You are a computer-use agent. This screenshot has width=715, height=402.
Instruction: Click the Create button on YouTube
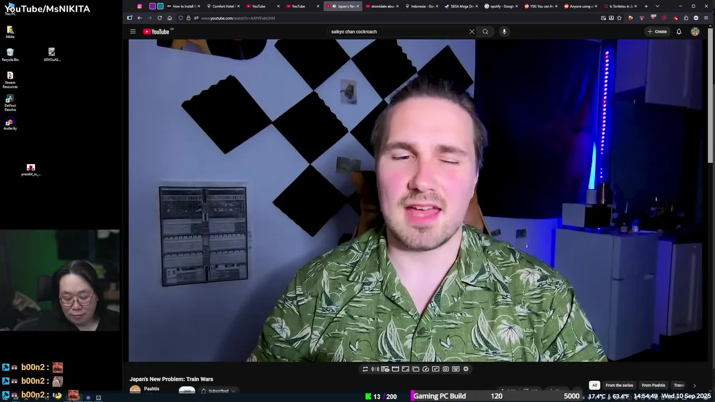point(657,31)
